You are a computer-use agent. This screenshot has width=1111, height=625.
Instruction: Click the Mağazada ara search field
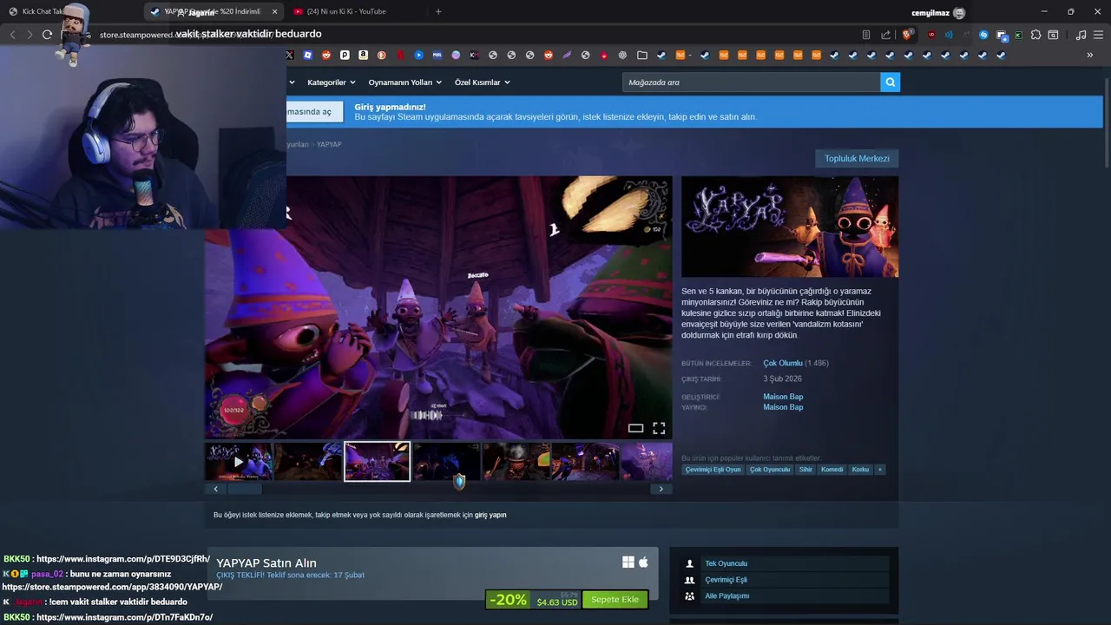[x=752, y=82]
